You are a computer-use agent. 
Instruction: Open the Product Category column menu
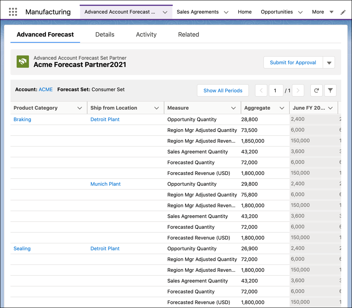click(80, 108)
